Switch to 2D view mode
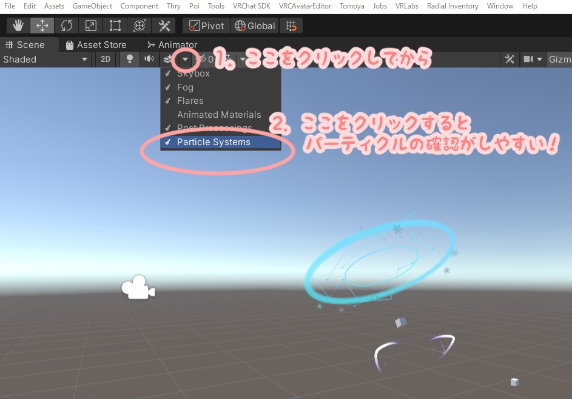572x399 pixels. (105, 59)
